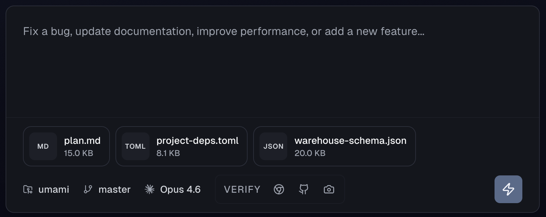The image size is (546, 217).
Task: Click the lightning bolt submit button
Action: coord(508,189)
